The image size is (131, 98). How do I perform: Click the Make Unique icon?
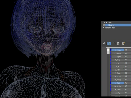(115, 44)
